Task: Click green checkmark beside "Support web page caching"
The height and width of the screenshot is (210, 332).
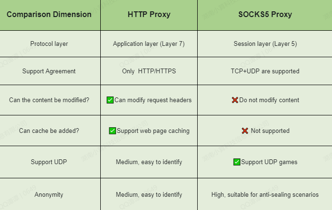Action: pyautogui.click(x=112, y=131)
